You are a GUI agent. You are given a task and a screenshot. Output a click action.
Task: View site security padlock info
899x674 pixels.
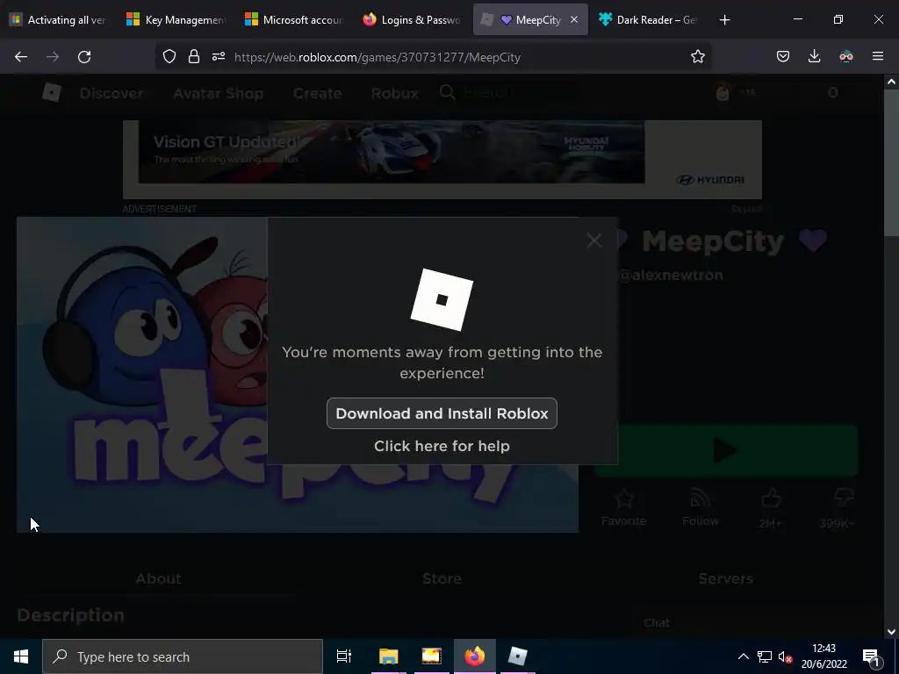194,57
